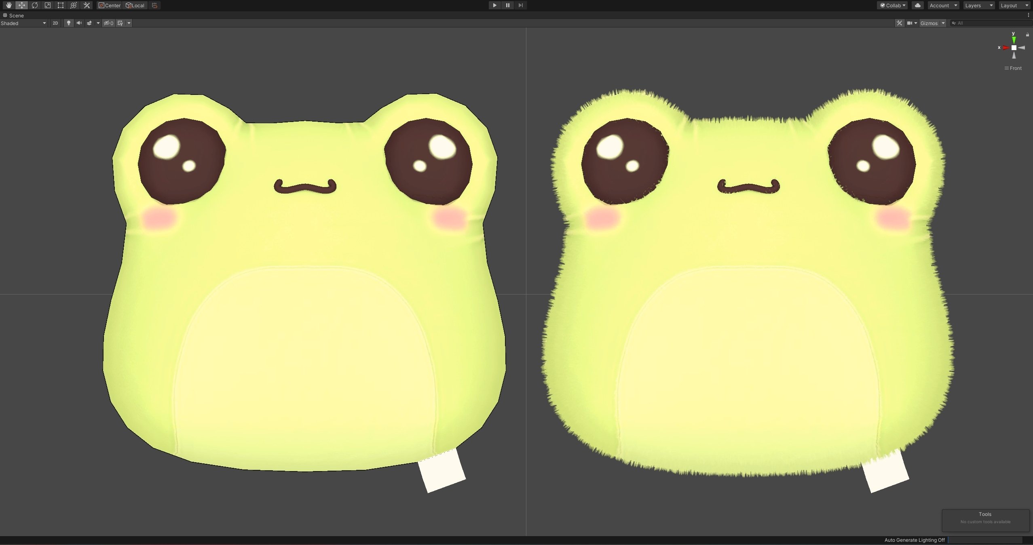This screenshot has width=1033, height=545.
Task: Open the Scene panel three-dot menu
Action: click(1029, 15)
